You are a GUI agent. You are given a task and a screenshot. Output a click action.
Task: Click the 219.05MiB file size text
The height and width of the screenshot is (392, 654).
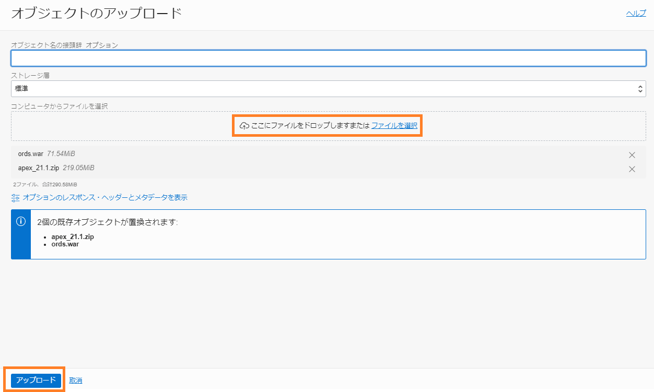(x=78, y=168)
